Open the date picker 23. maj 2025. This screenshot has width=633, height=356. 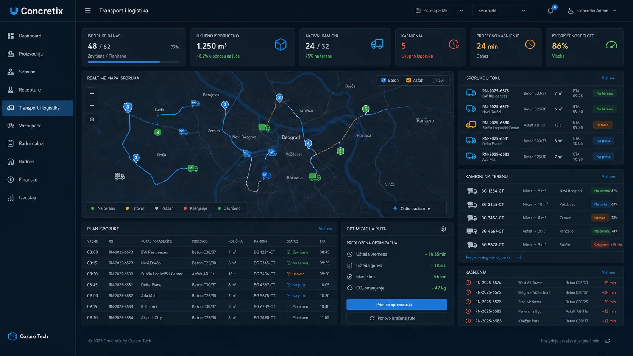tap(439, 11)
